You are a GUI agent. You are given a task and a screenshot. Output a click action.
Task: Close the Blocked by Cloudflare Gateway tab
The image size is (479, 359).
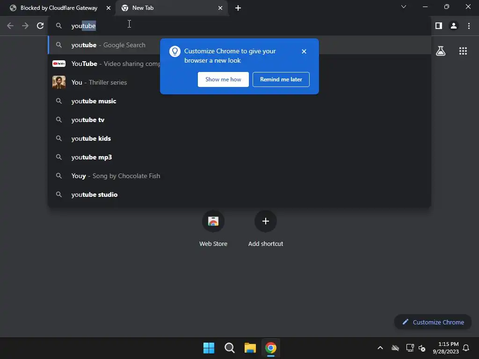pos(109,8)
